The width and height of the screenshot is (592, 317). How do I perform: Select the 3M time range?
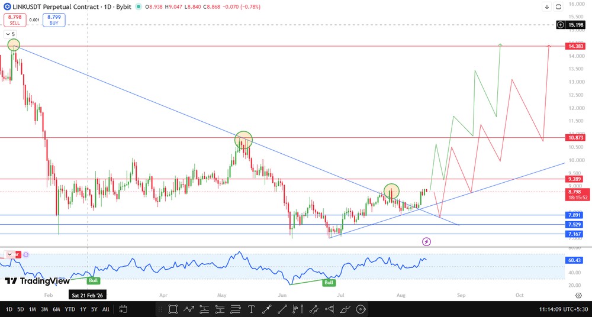point(44,309)
